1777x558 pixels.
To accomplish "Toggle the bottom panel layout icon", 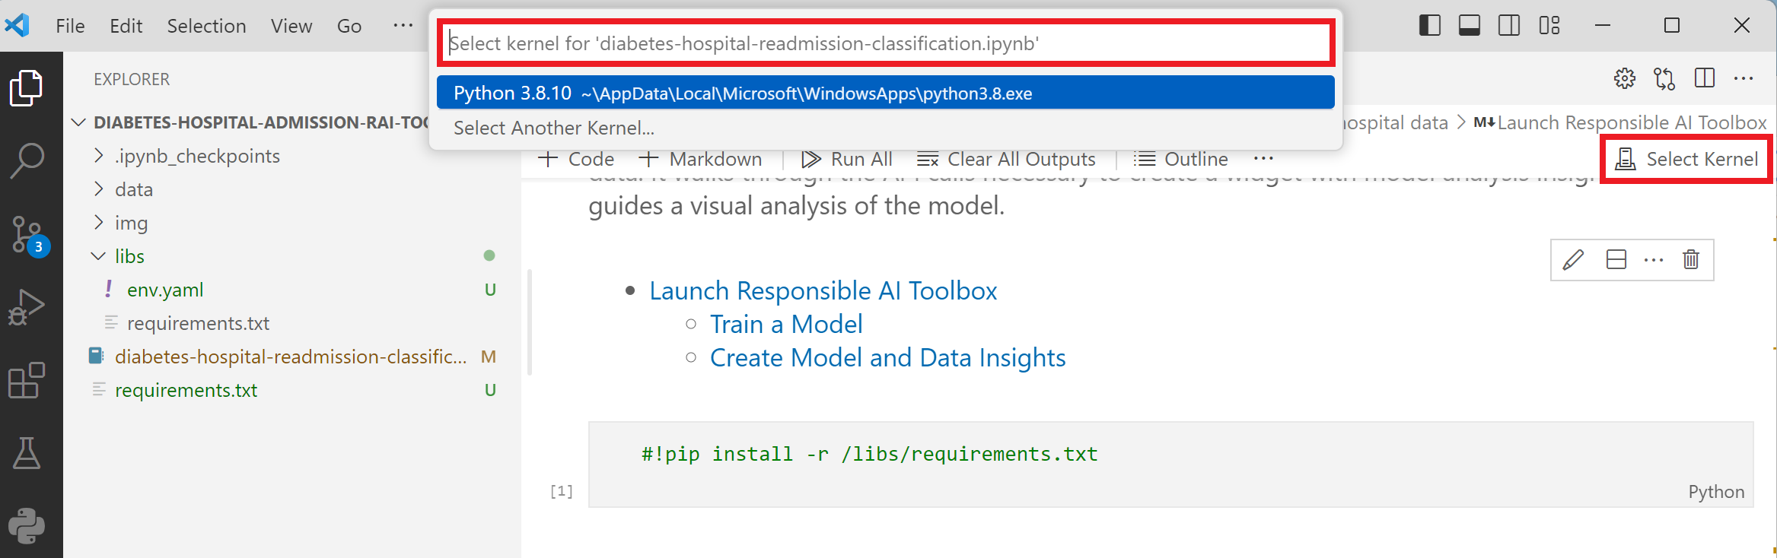I will [x=1470, y=25].
